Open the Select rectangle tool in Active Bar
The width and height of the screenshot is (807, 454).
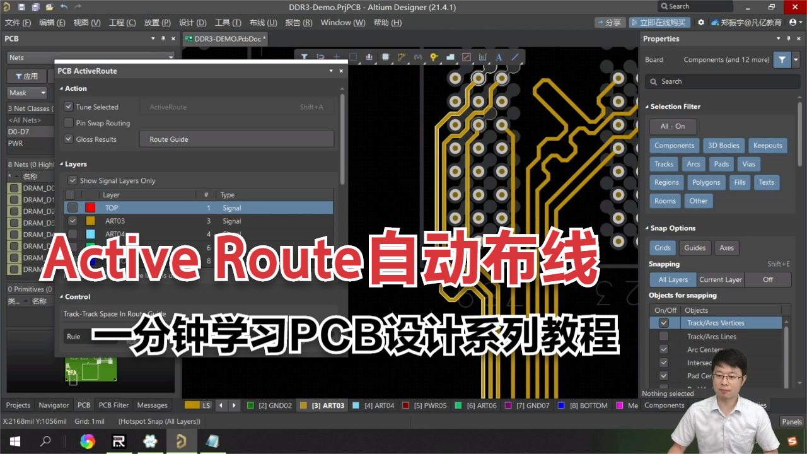click(x=353, y=57)
